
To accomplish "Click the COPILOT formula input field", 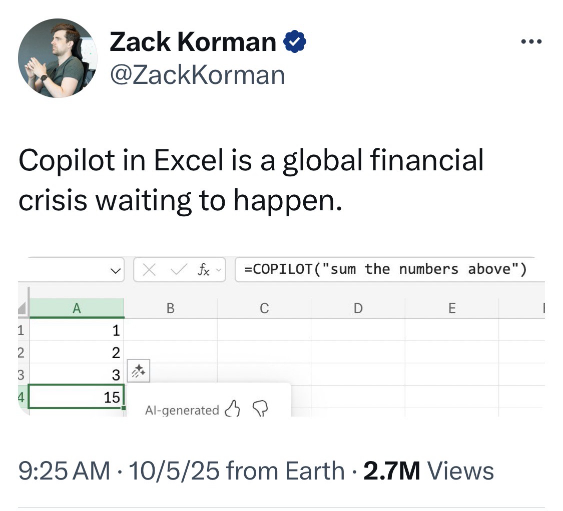I will (385, 270).
